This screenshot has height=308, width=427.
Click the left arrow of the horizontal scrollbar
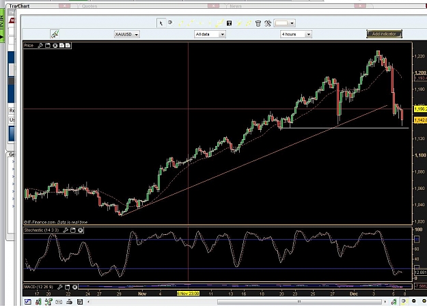point(88,302)
